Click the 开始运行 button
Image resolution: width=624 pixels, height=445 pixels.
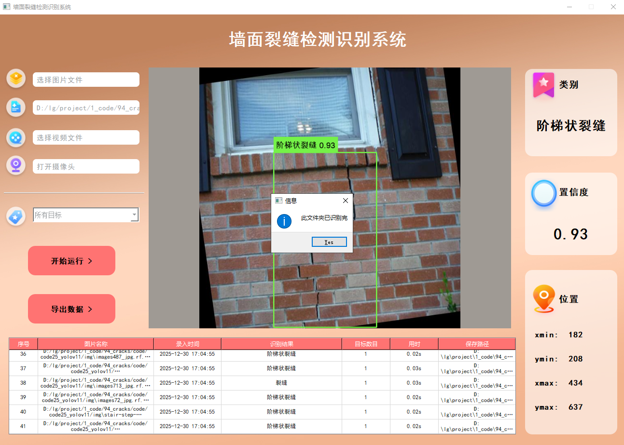[71, 261]
